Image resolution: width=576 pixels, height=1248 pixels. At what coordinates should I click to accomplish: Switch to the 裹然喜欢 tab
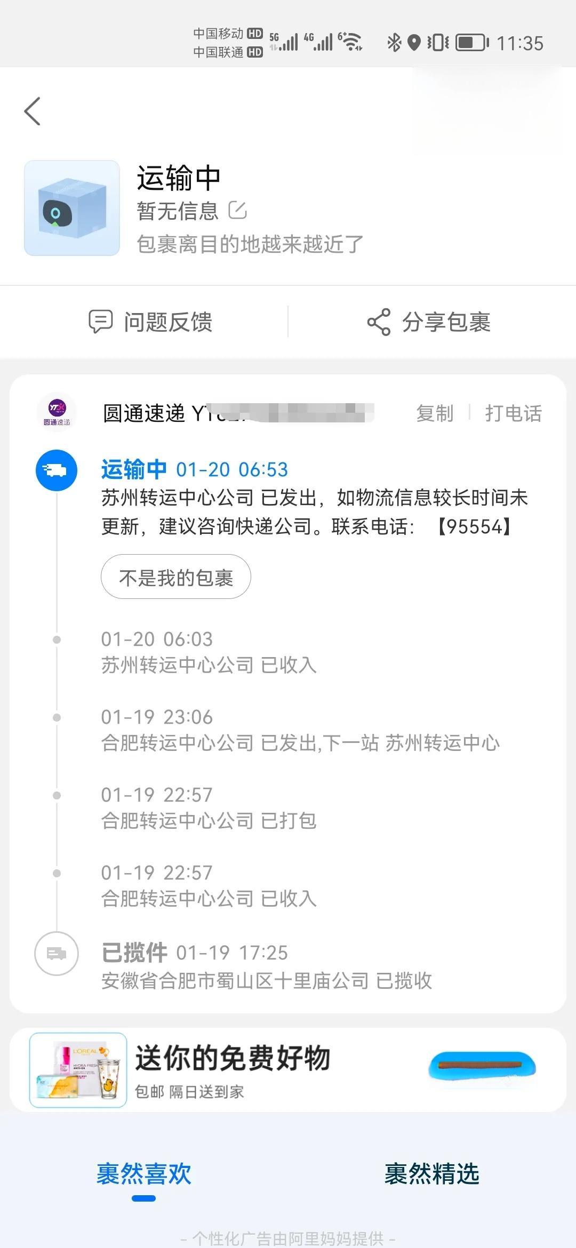pyautogui.click(x=144, y=1174)
